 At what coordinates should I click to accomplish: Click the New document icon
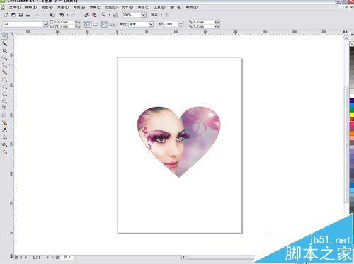coord(6,15)
